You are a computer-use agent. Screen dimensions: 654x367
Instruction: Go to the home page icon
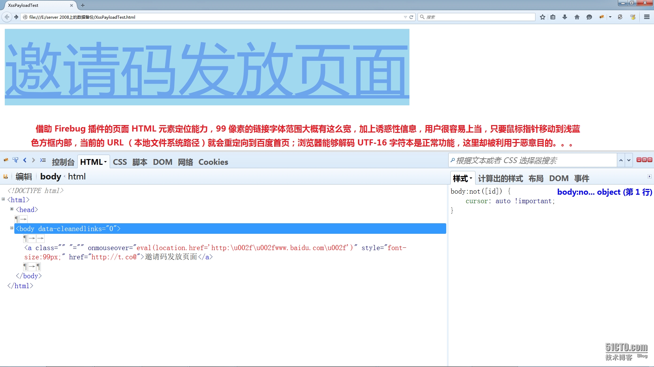pyautogui.click(x=577, y=17)
